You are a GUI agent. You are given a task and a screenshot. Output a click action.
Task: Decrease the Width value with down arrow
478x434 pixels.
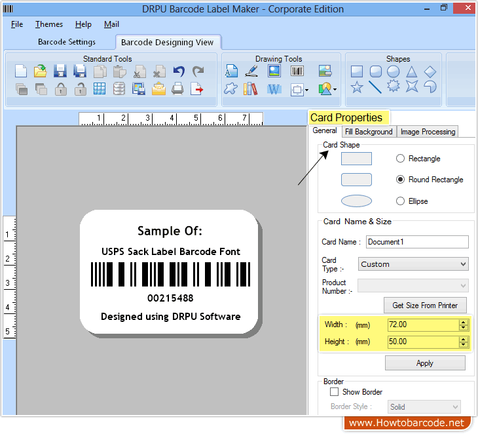[464, 328]
